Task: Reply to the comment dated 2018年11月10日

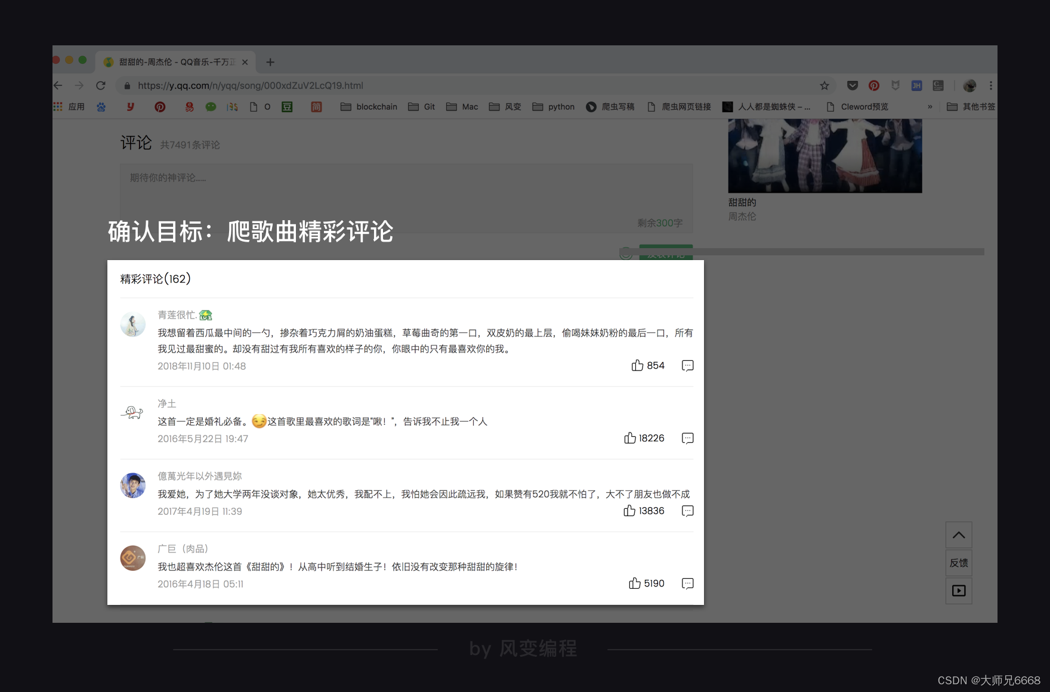Action: point(687,365)
